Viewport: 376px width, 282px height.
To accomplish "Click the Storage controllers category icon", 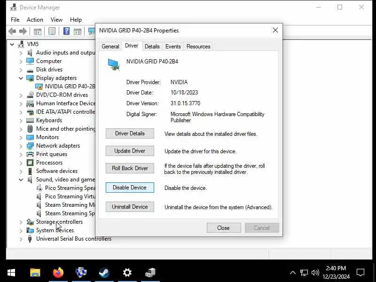I will click(x=30, y=222).
